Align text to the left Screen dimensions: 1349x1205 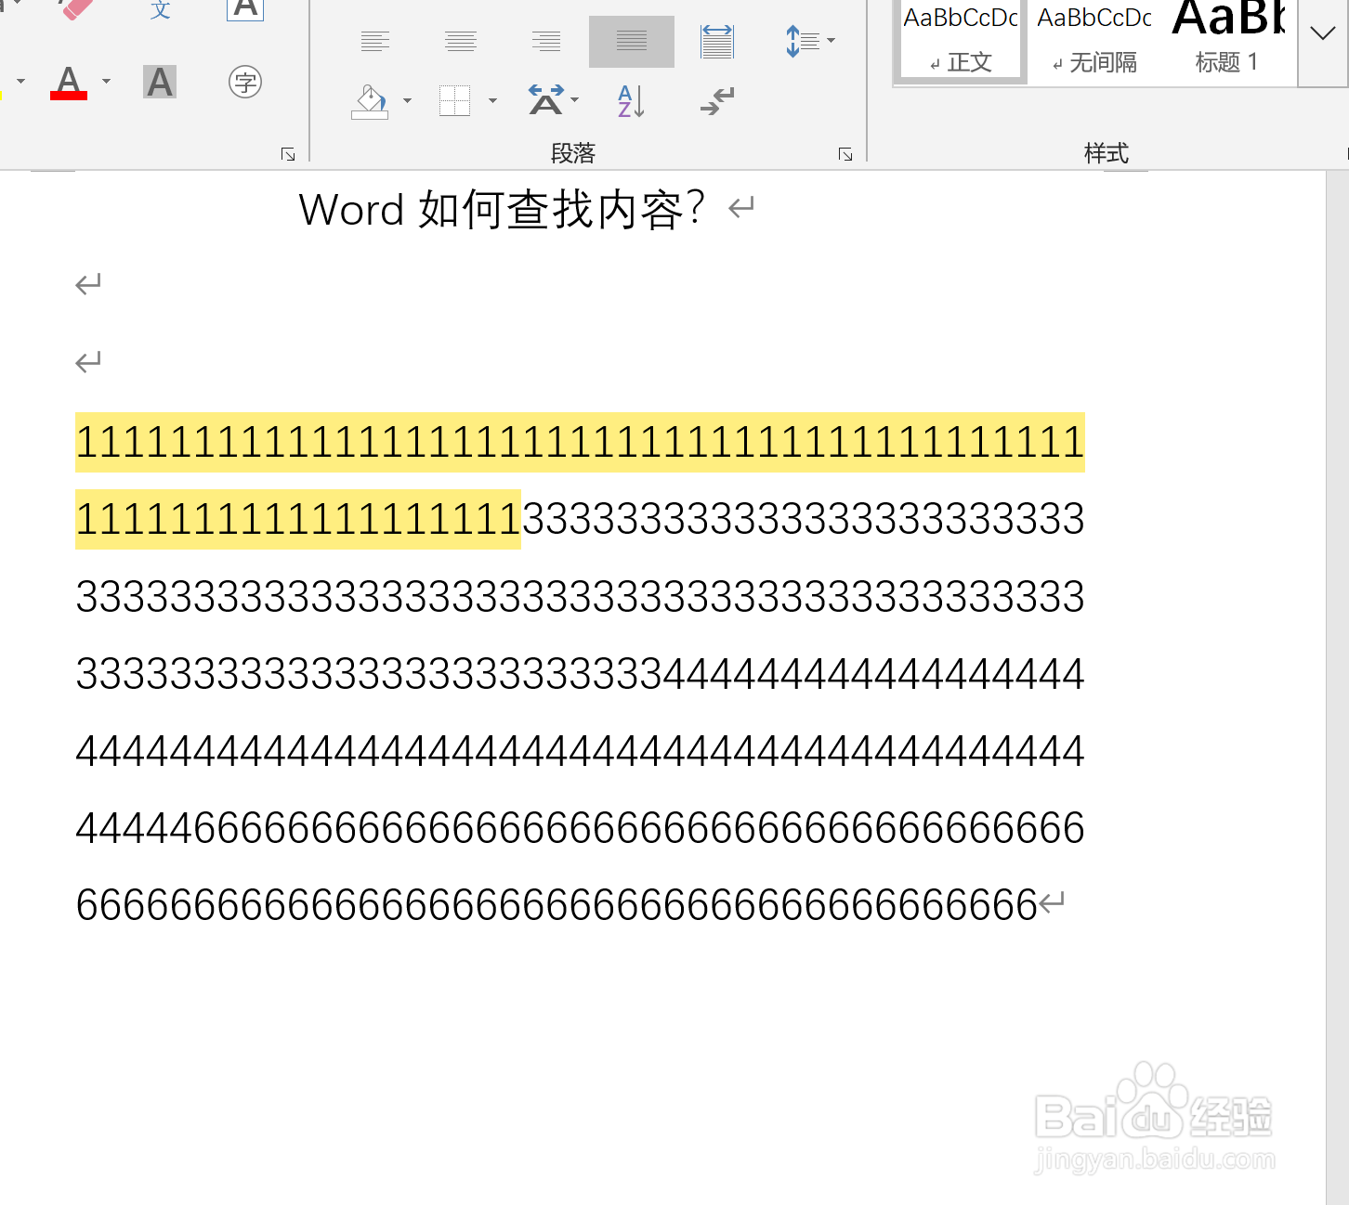click(375, 41)
